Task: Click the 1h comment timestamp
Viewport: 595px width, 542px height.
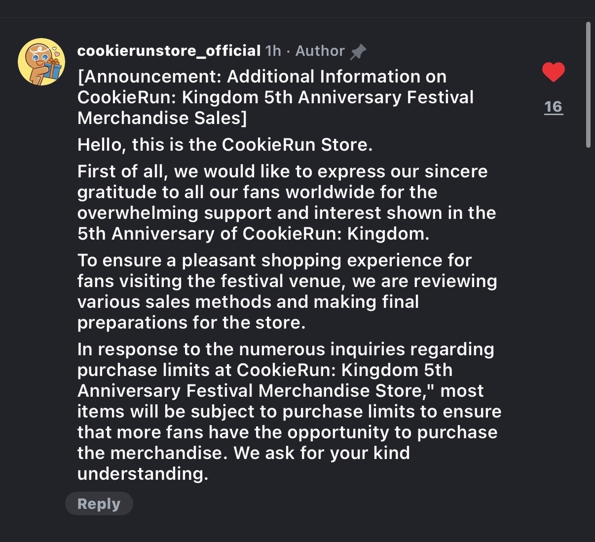Action: [x=273, y=51]
